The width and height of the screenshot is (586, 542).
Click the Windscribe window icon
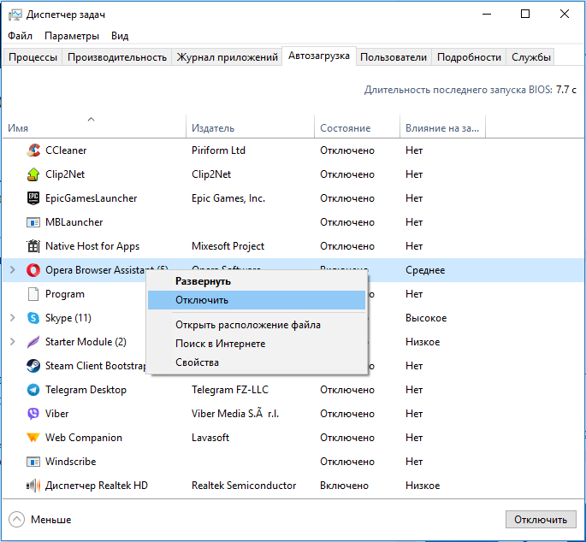33,462
